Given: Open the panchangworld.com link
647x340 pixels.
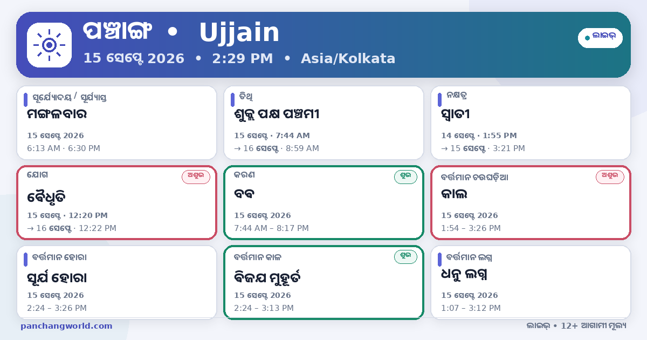Looking at the screenshot, I should [x=66, y=326].
